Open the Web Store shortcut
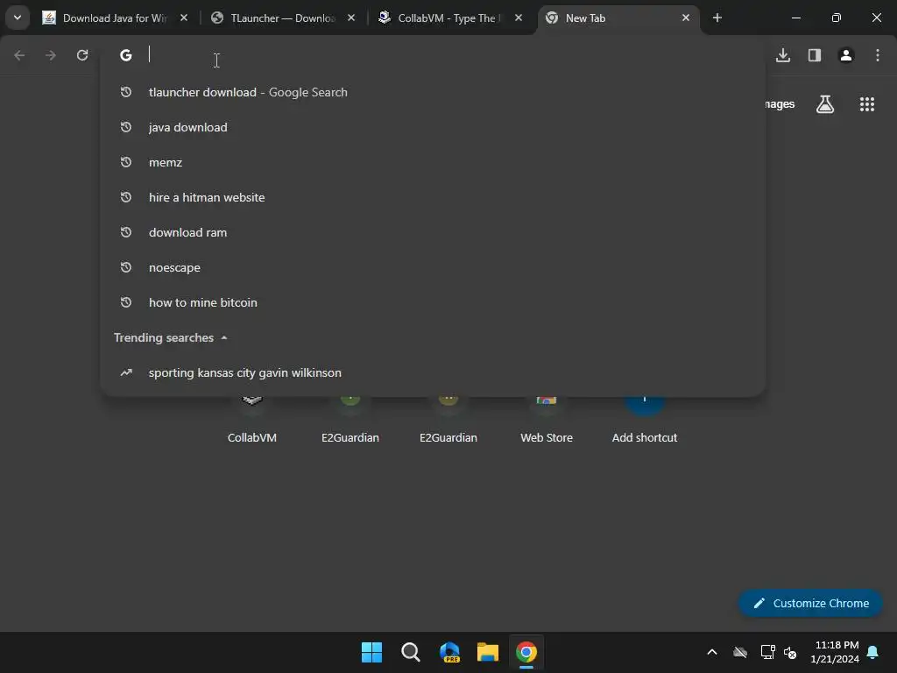The image size is (897, 673). click(x=547, y=419)
